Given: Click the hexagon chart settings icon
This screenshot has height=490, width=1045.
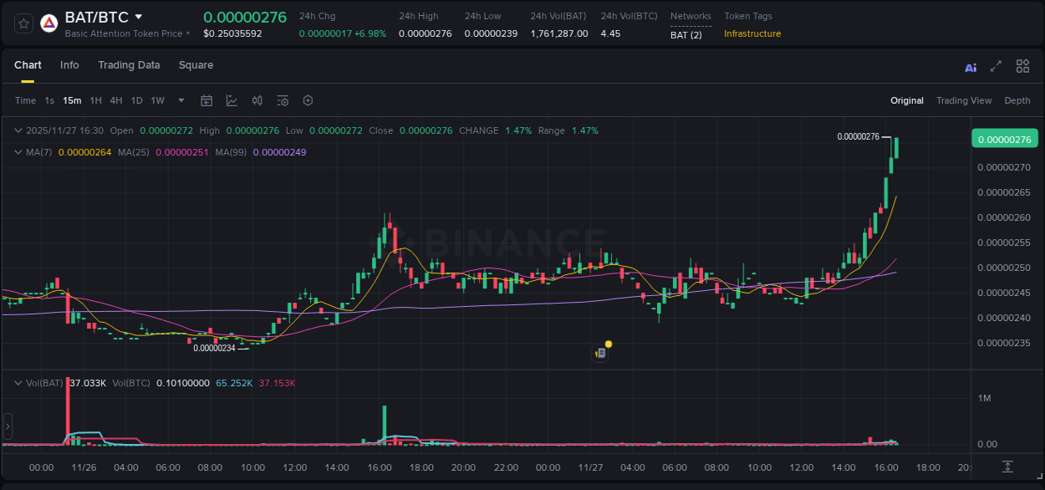Looking at the screenshot, I should point(308,100).
